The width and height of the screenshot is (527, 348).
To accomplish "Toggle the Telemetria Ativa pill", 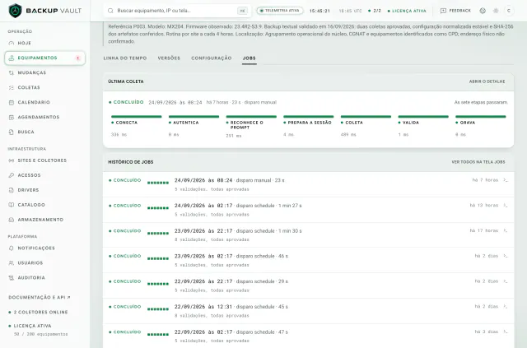I will tap(280, 11).
